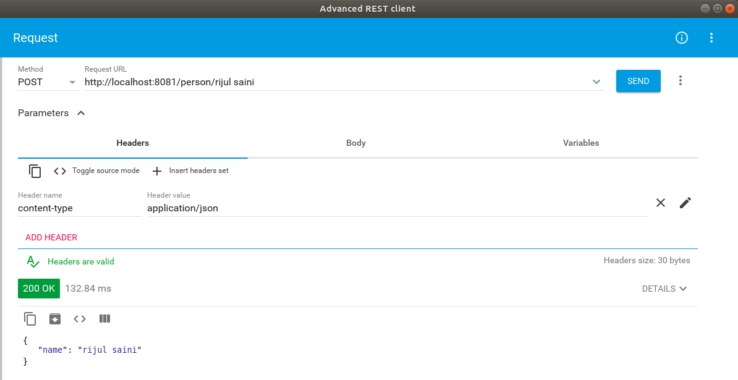Open the response table view icon
Image resolution: width=738 pixels, height=380 pixels.
[104, 319]
